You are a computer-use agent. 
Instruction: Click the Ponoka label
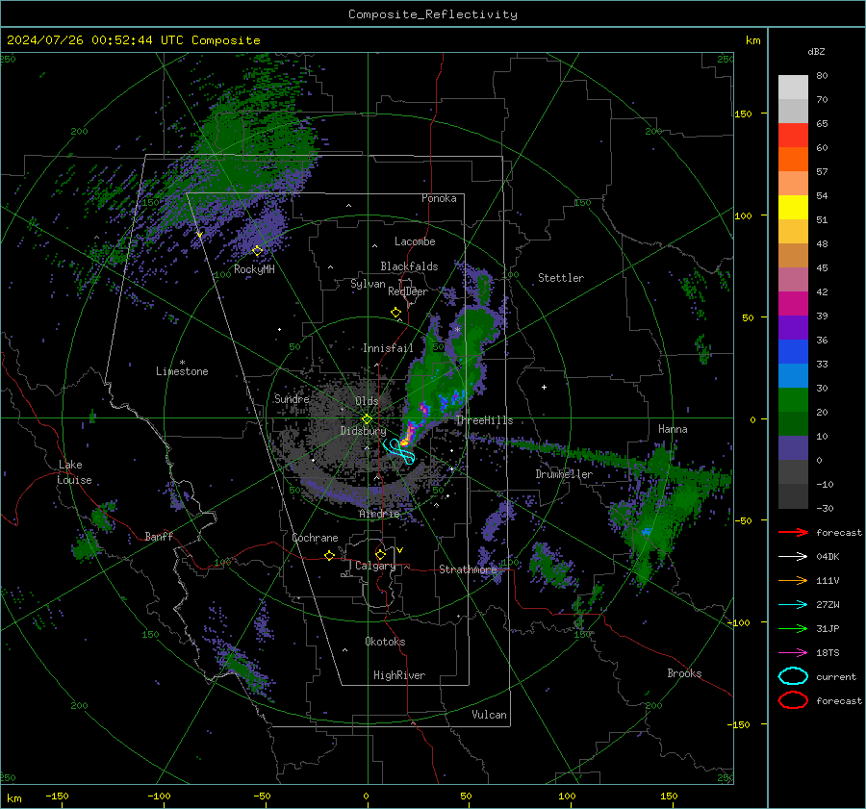(439, 199)
